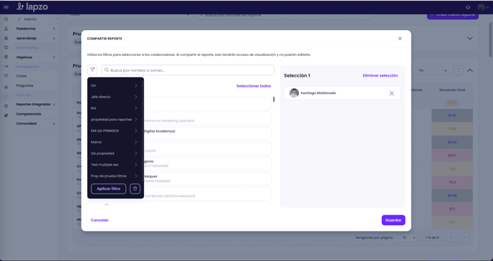Open the single user icon in sidebar
This screenshot has width=493, height=261.
click(6, 29)
